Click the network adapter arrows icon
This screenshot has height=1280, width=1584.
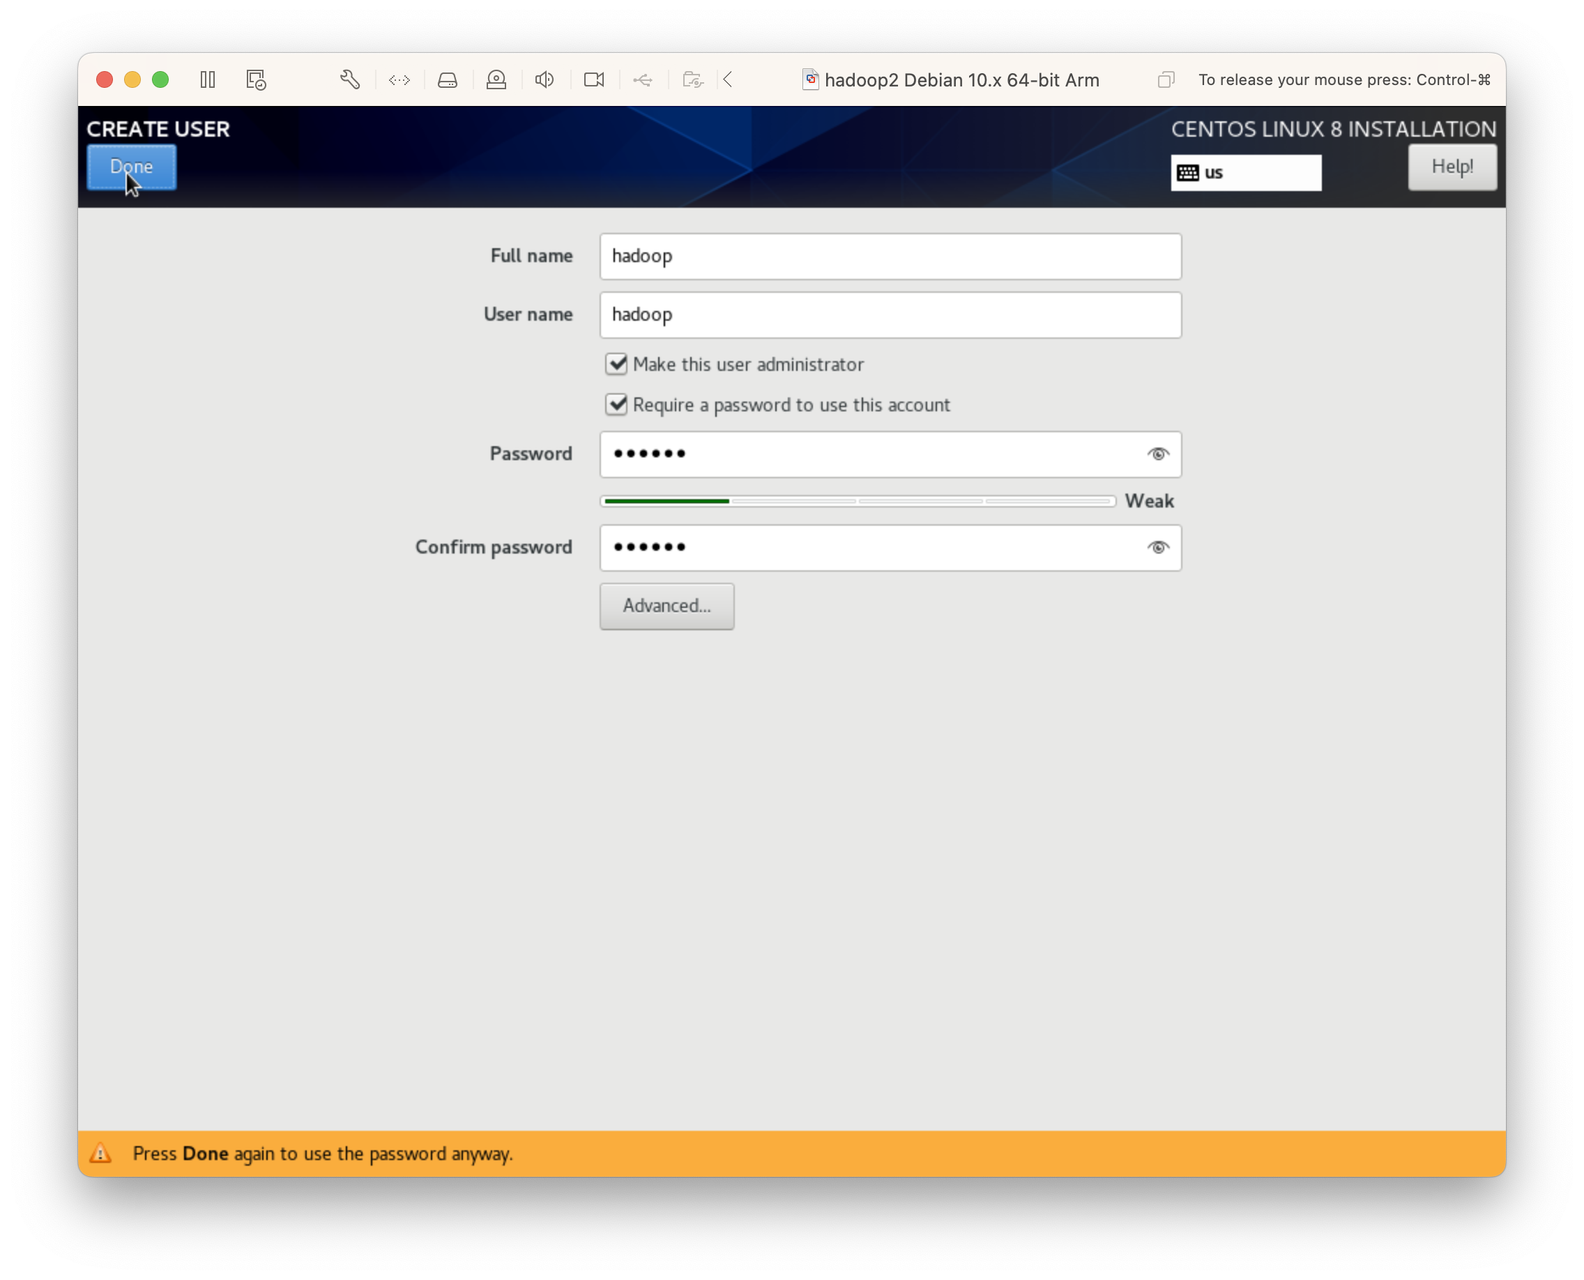tap(399, 79)
